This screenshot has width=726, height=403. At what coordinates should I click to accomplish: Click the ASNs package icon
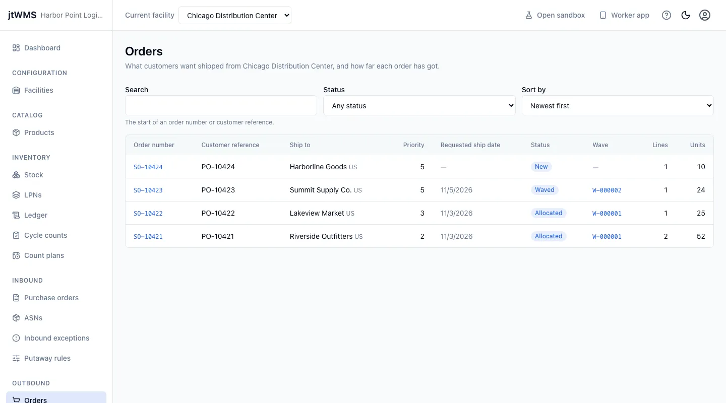(16, 318)
